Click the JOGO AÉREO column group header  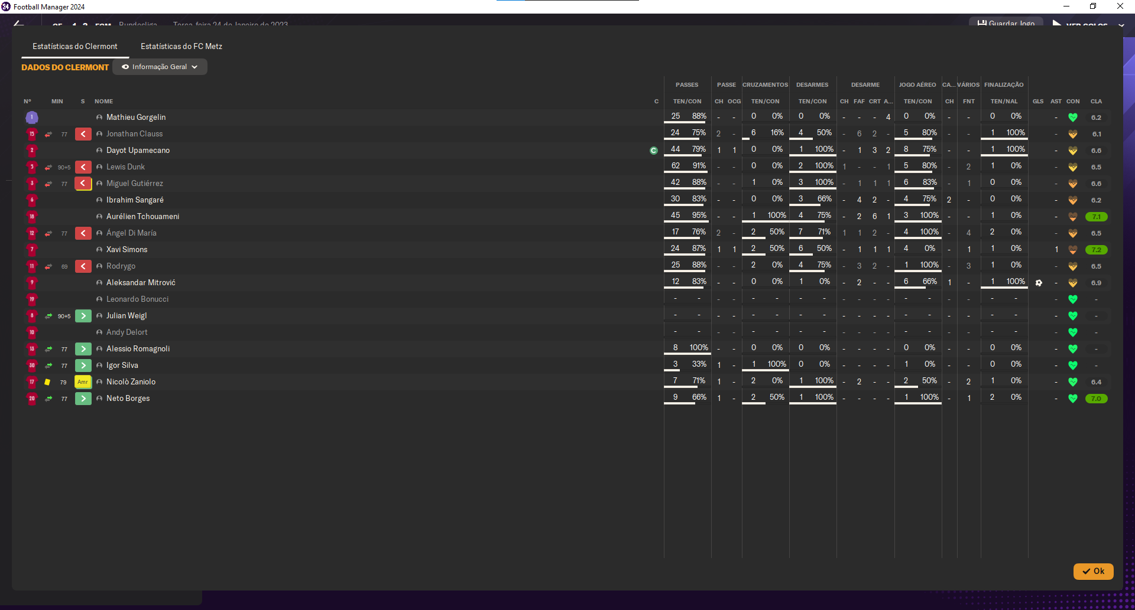(x=917, y=85)
